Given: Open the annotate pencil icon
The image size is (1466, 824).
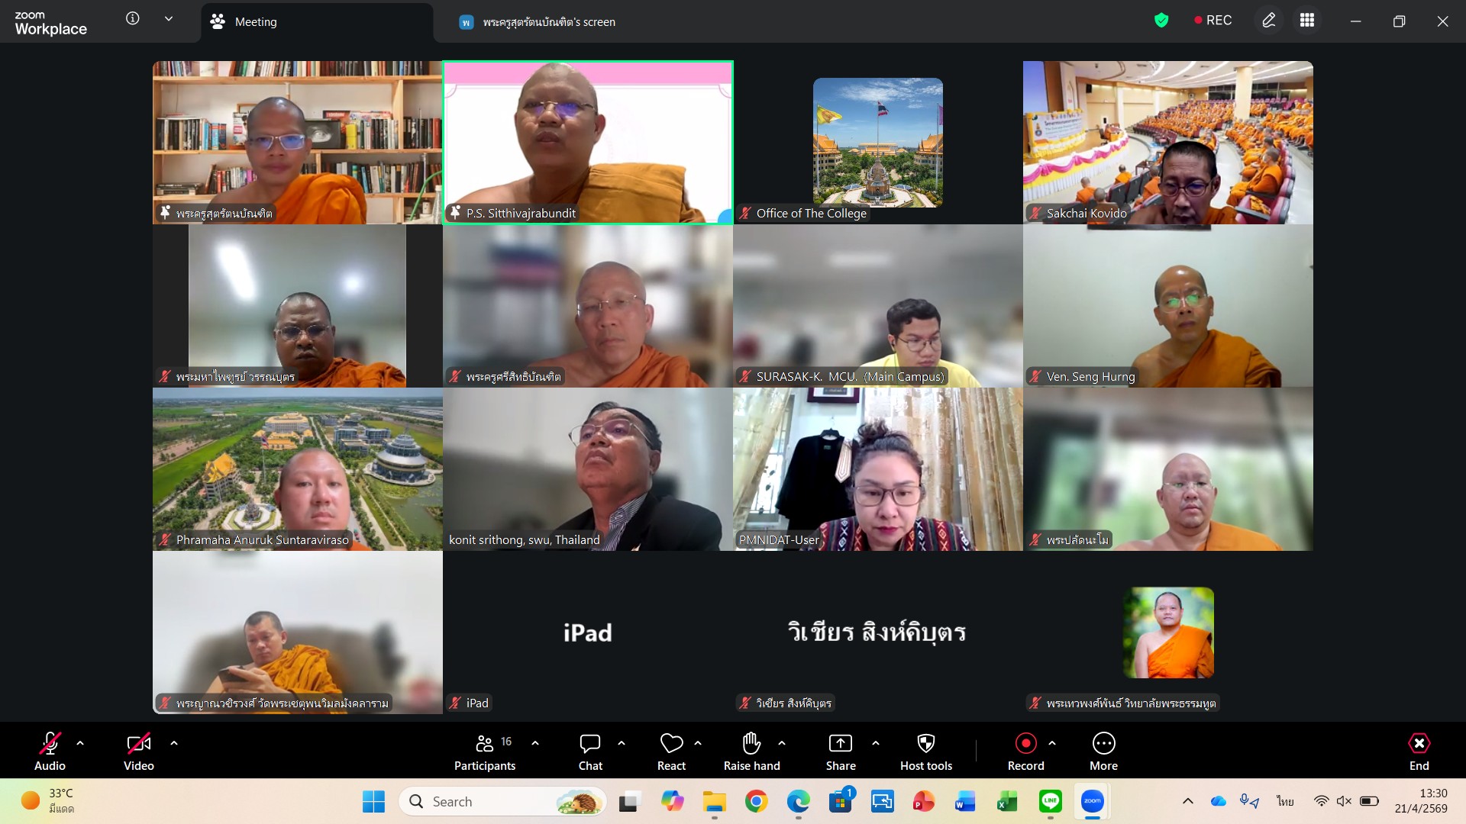Looking at the screenshot, I should click(1269, 21).
